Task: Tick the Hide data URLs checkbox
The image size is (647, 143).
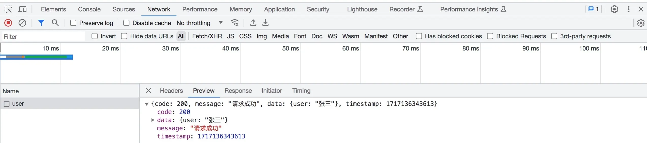Action: click(124, 36)
